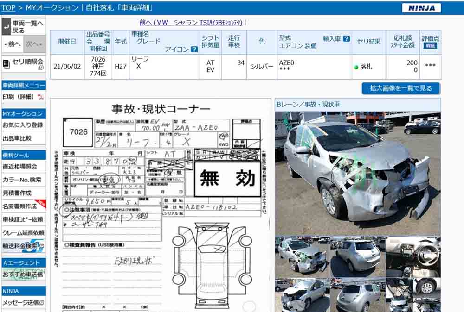Screen dimensions: 464x312
Task: Click the popup icon beside メッセージ送信
Action: click(41, 303)
